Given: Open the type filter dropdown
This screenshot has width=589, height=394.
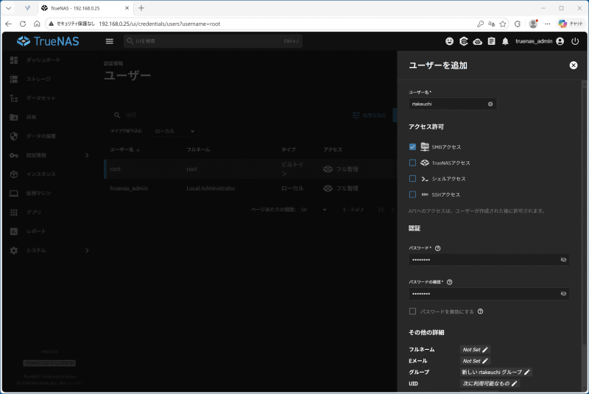Looking at the screenshot, I should coord(175,131).
